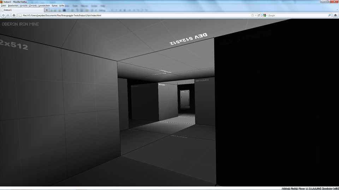Expand the address bar history dropdown arrow
The image size is (339, 190).
256,15
